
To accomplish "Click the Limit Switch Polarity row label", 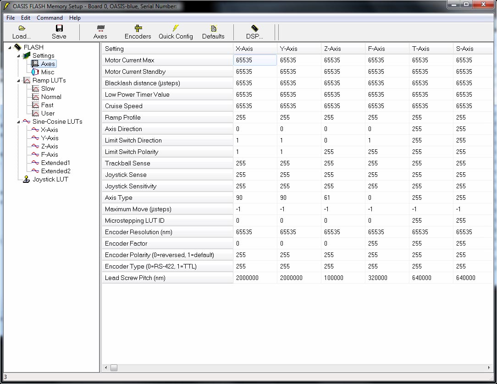I will click(x=167, y=152).
